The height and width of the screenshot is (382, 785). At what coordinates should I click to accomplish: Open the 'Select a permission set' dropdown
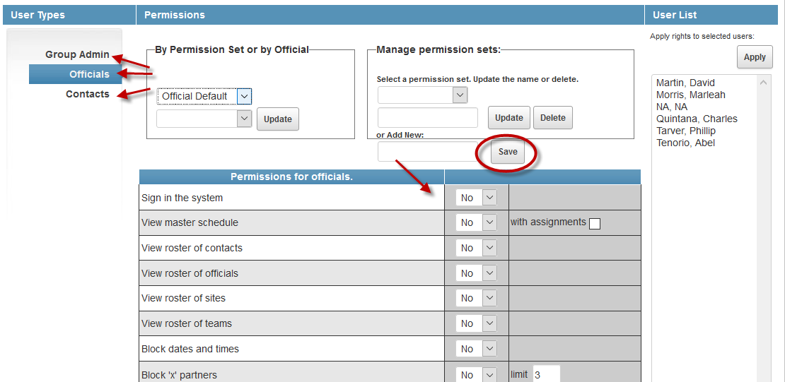point(422,95)
